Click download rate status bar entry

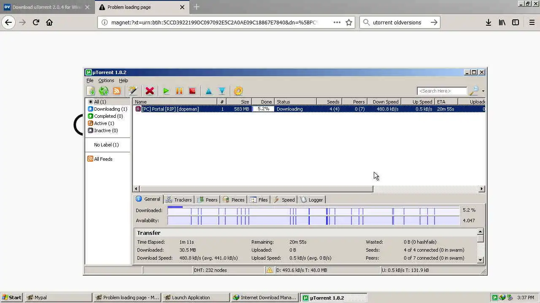tap(302, 270)
